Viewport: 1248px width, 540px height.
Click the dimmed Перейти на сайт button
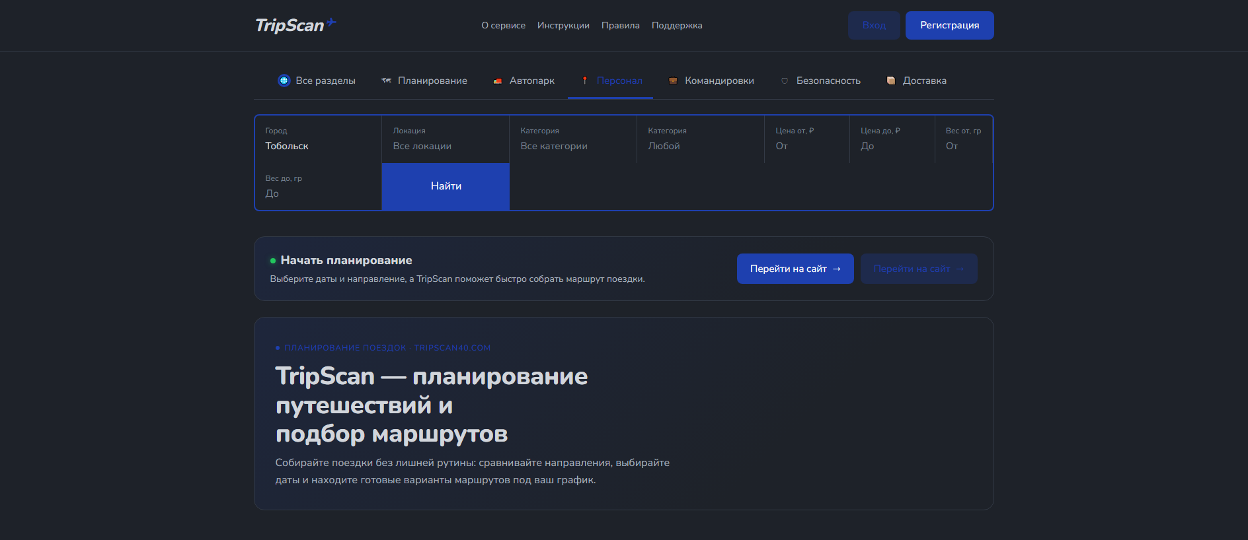(919, 269)
